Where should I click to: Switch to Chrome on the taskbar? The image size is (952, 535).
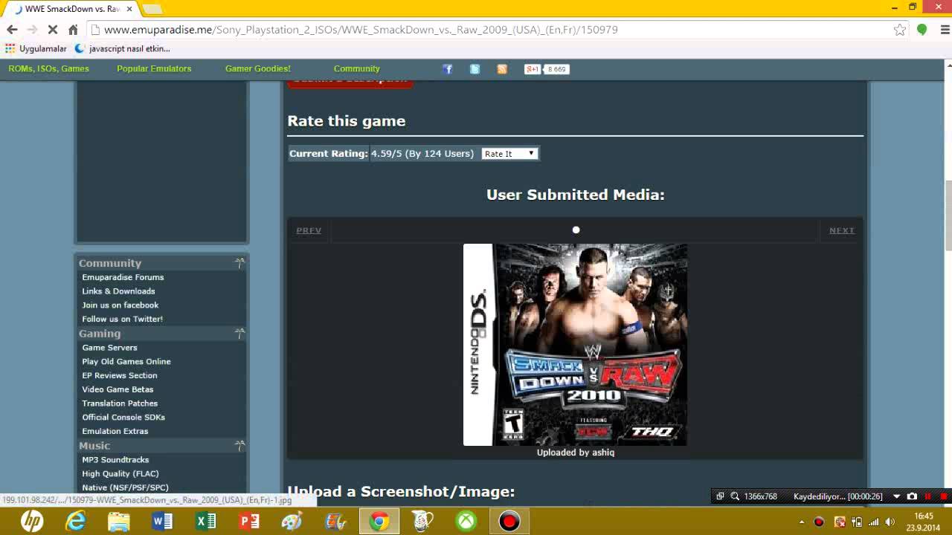379,522
